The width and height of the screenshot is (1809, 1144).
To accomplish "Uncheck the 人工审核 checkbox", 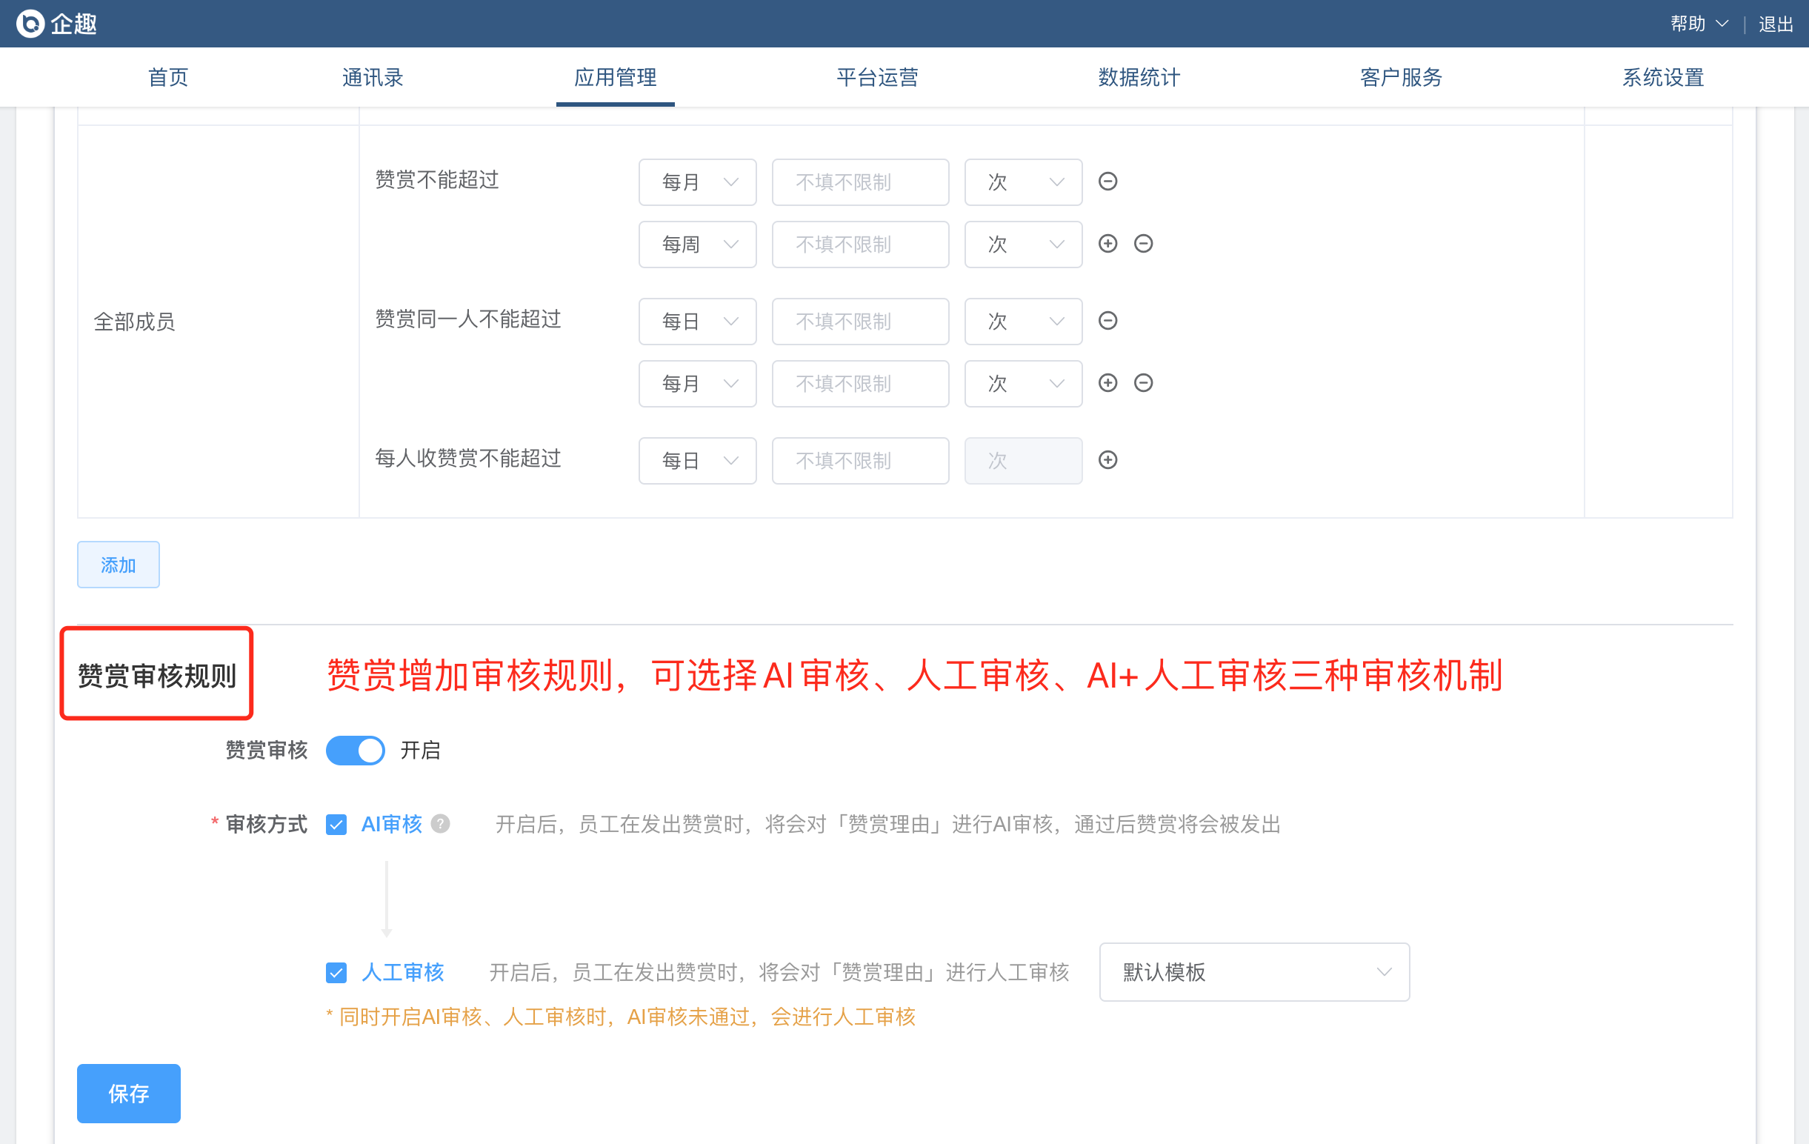I will click(336, 973).
